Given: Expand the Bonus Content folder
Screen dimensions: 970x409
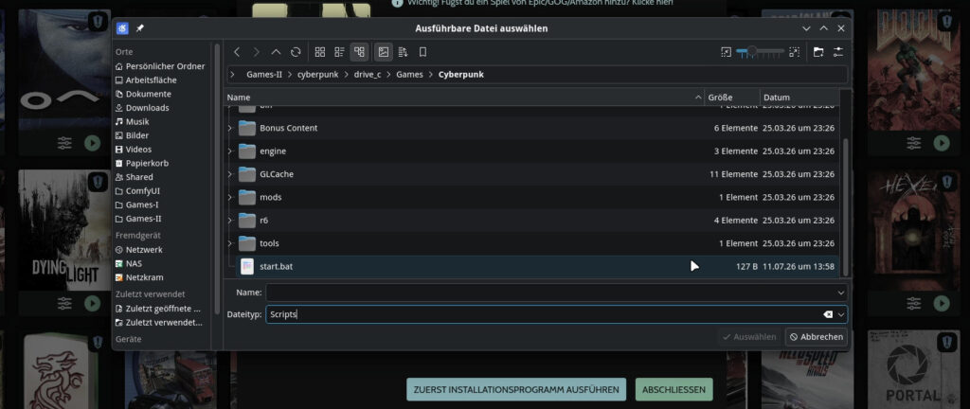Looking at the screenshot, I should [x=229, y=128].
